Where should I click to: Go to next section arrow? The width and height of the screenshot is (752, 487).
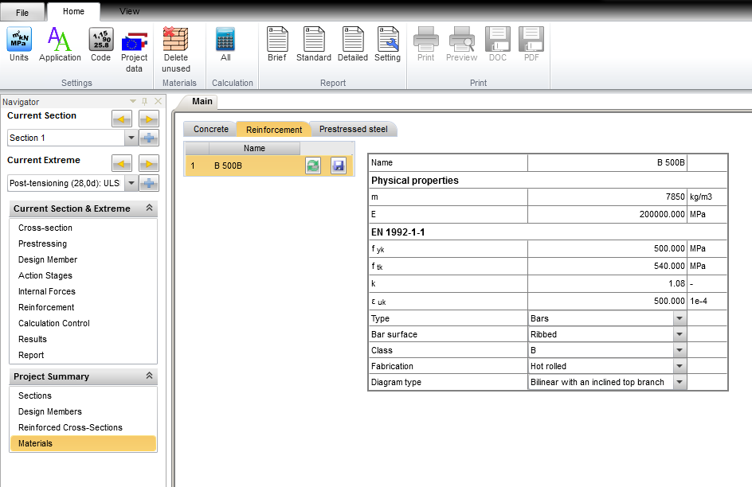(148, 119)
